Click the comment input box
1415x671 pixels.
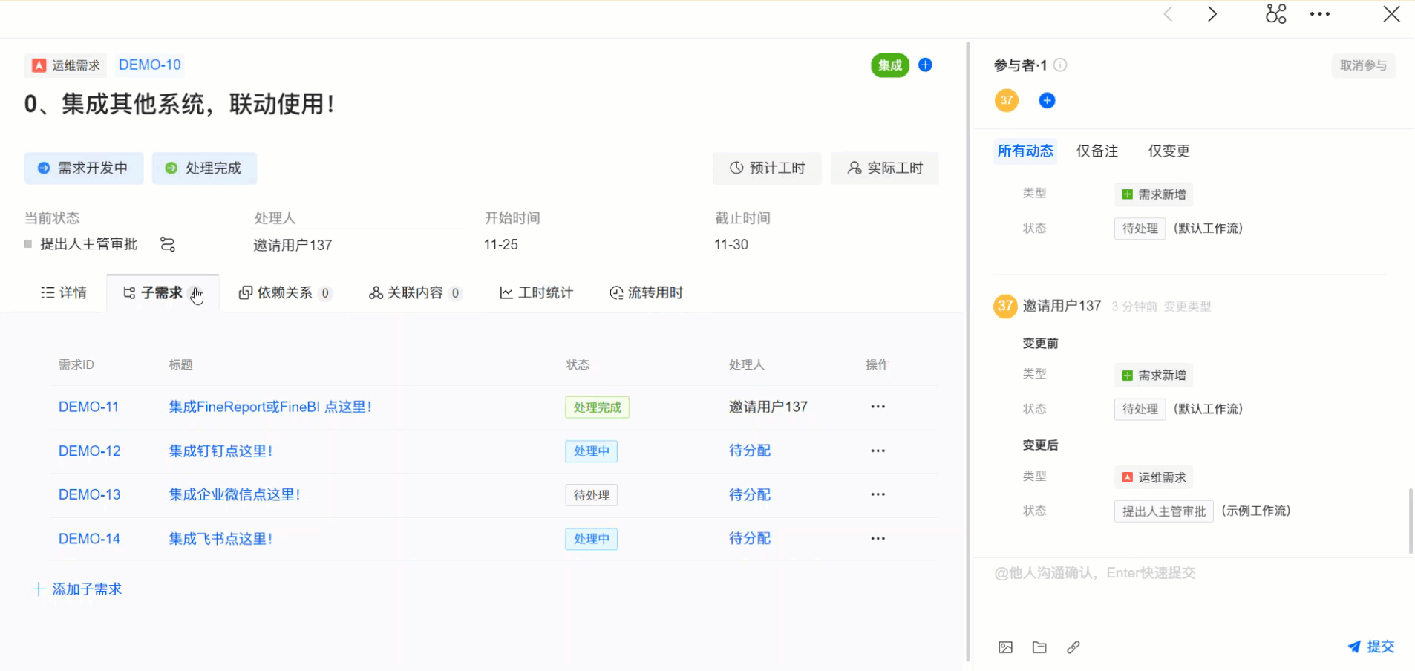pos(1194,594)
